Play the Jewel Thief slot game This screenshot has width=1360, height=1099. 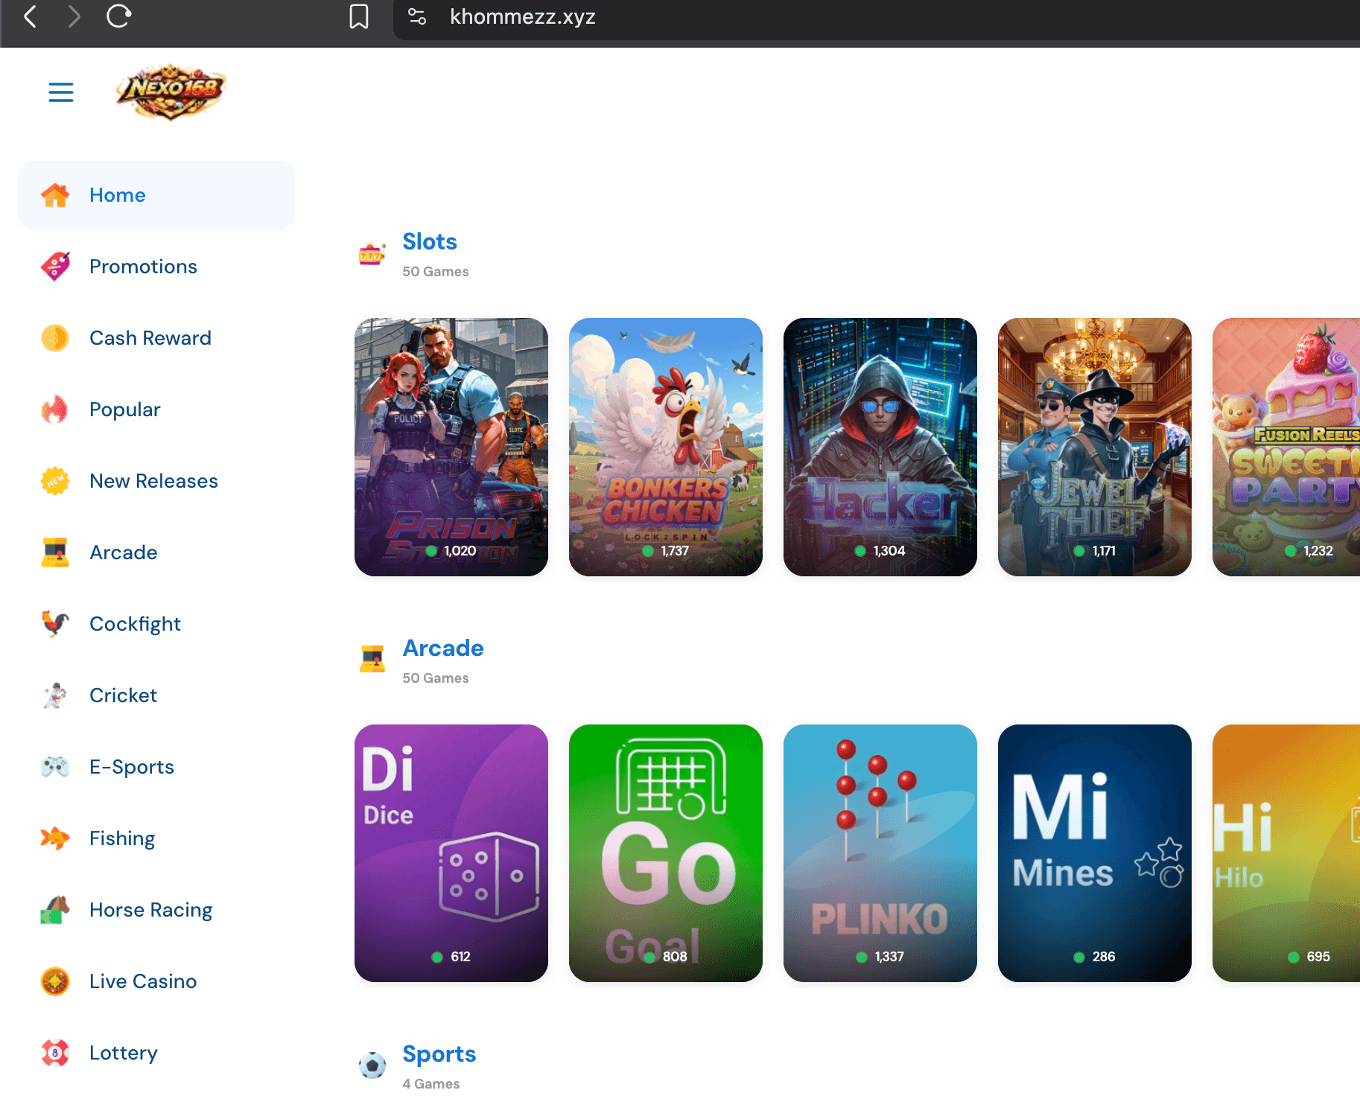pyautogui.click(x=1095, y=447)
